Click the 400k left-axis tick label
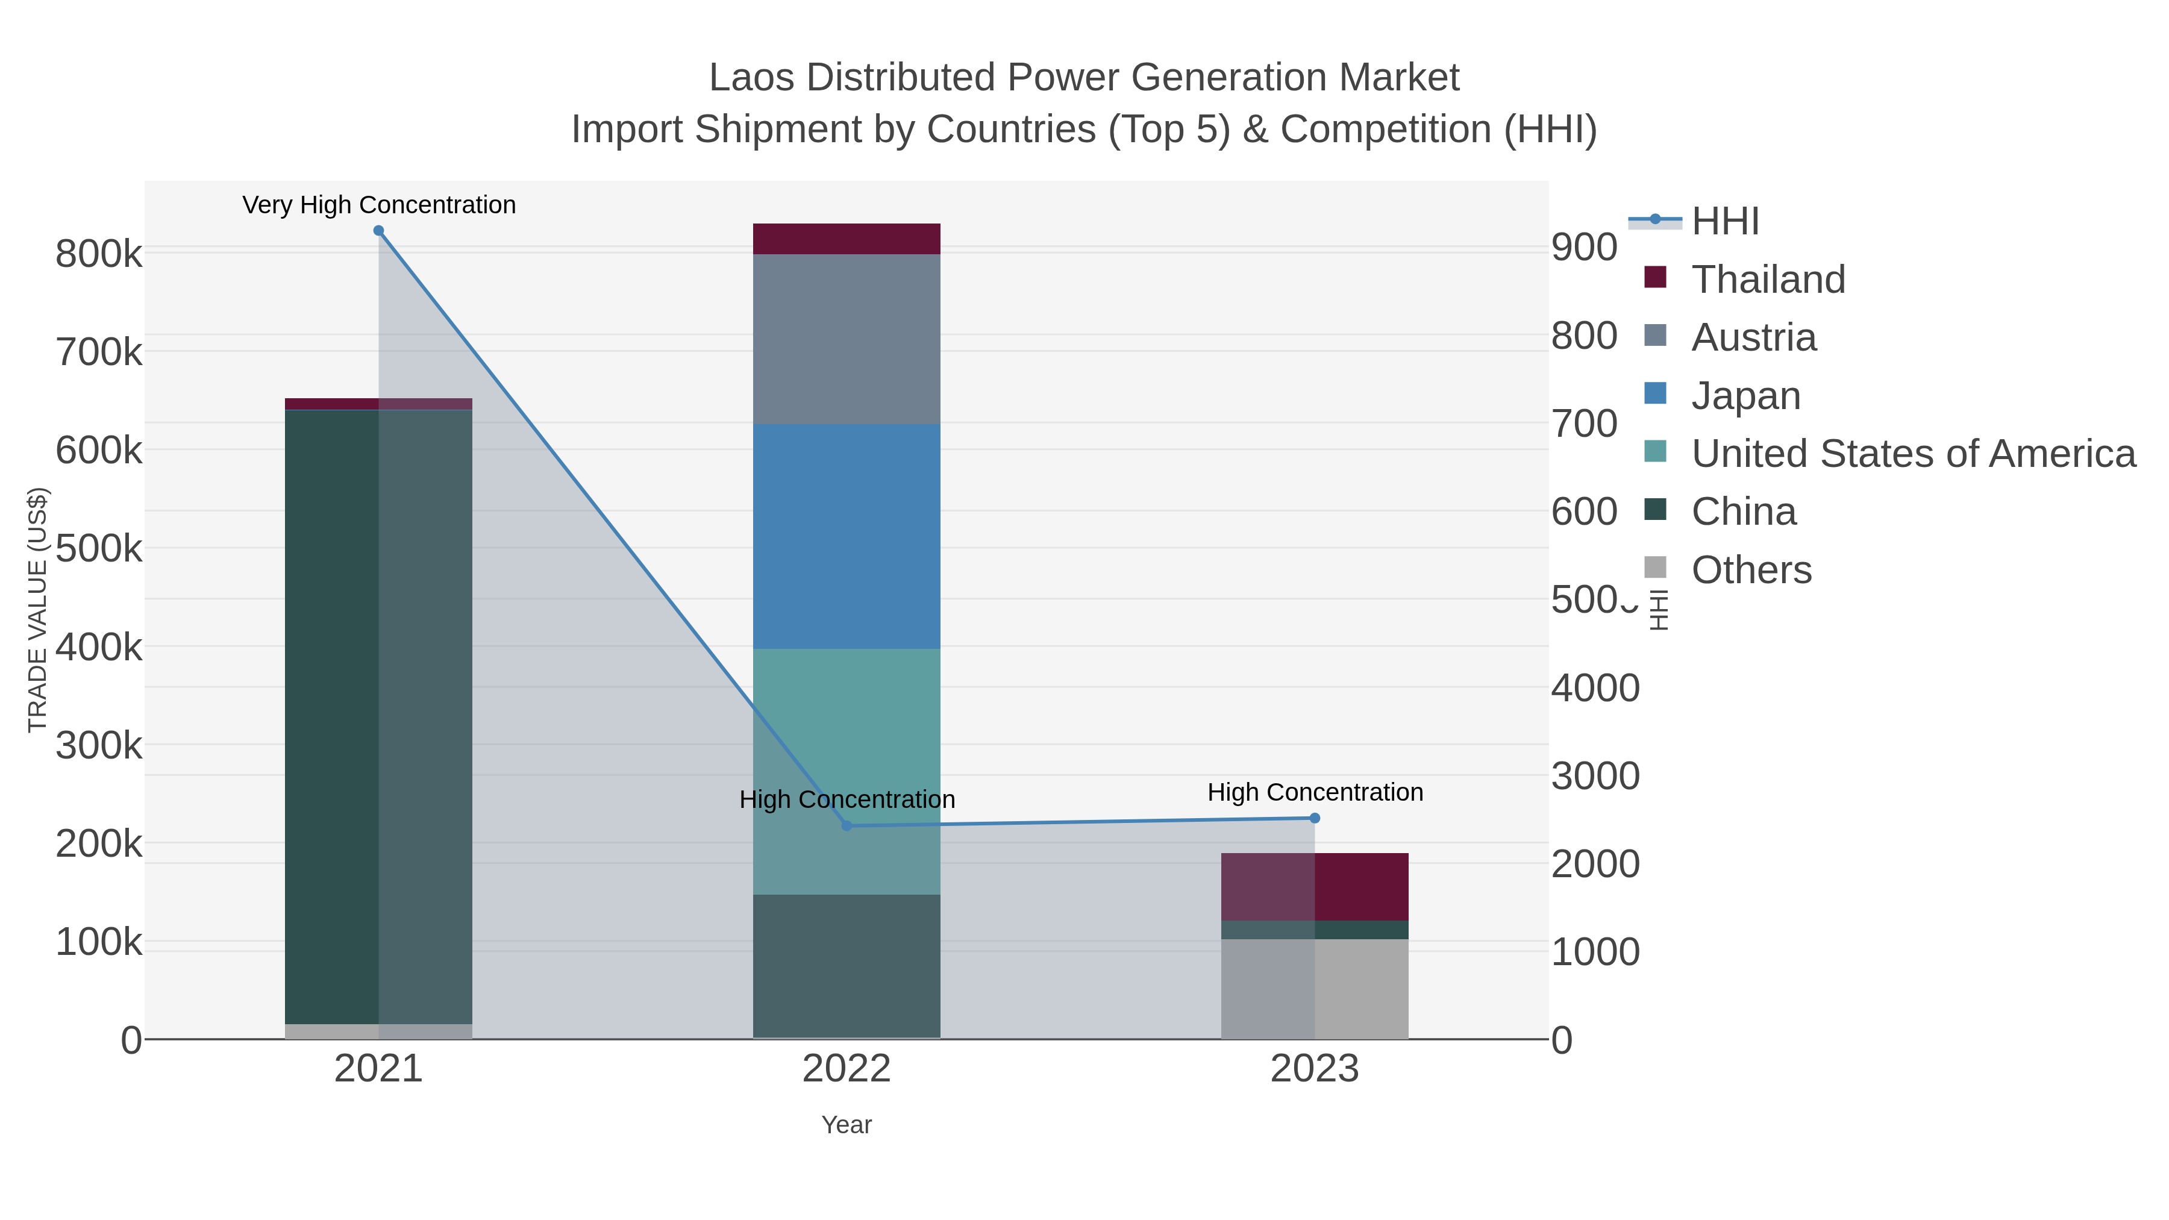The width and height of the screenshot is (2169, 1220). (99, 646)
